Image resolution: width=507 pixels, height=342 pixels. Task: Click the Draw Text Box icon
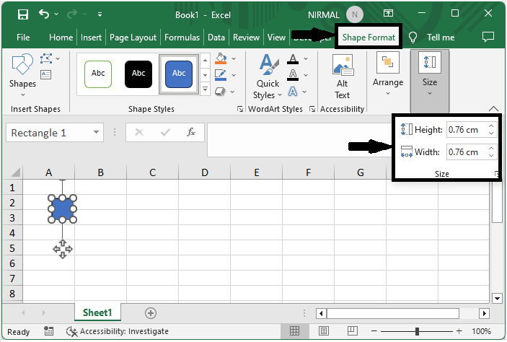pyautogui.click(x=46, y=74)
